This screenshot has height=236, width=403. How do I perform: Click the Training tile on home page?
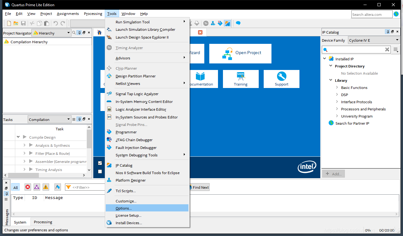241,79
